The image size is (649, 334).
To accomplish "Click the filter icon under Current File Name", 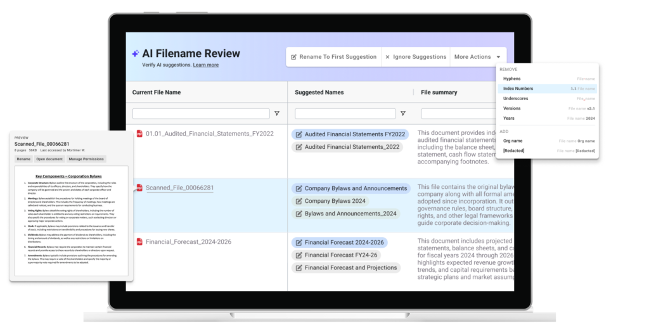I will coord(276,114).
